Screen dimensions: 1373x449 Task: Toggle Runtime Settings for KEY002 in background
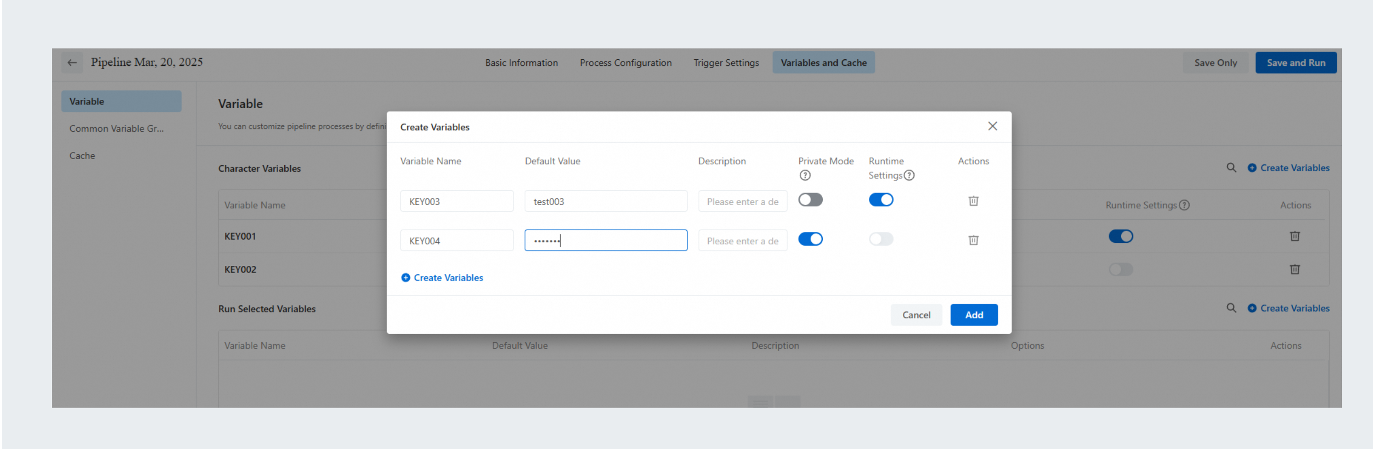[1121, 270]
